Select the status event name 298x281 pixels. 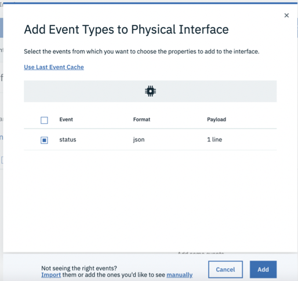pos(68,140)
